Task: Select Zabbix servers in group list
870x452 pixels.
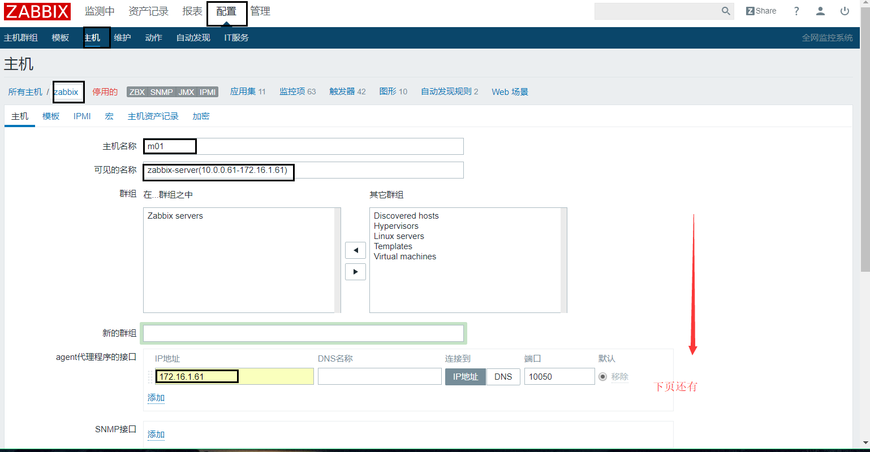Action: [x=175, y=216]
